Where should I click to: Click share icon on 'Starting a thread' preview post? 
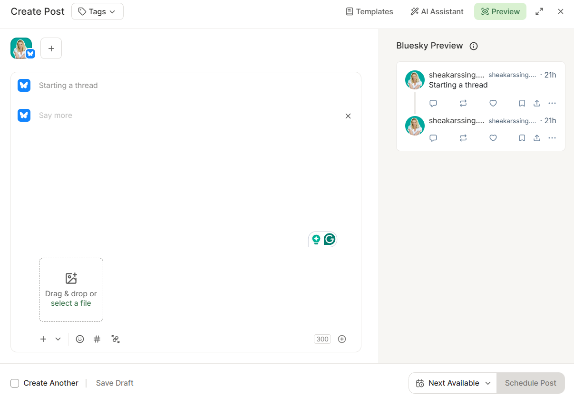(537, 103)
